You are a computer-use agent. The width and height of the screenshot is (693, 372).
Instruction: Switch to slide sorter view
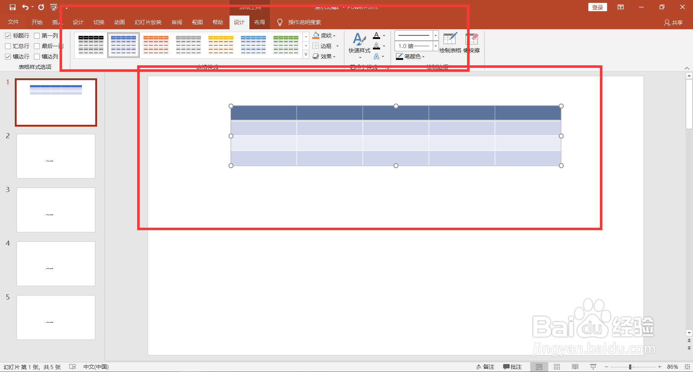[557, 367]
